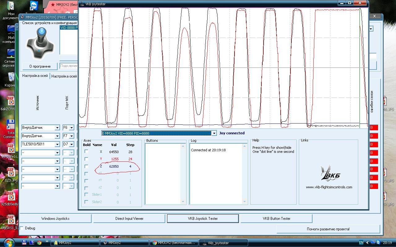The image size is (396, 247).
Task: Switch to MMJOY2 Chrome taskbar item
Action: (174, 243)
